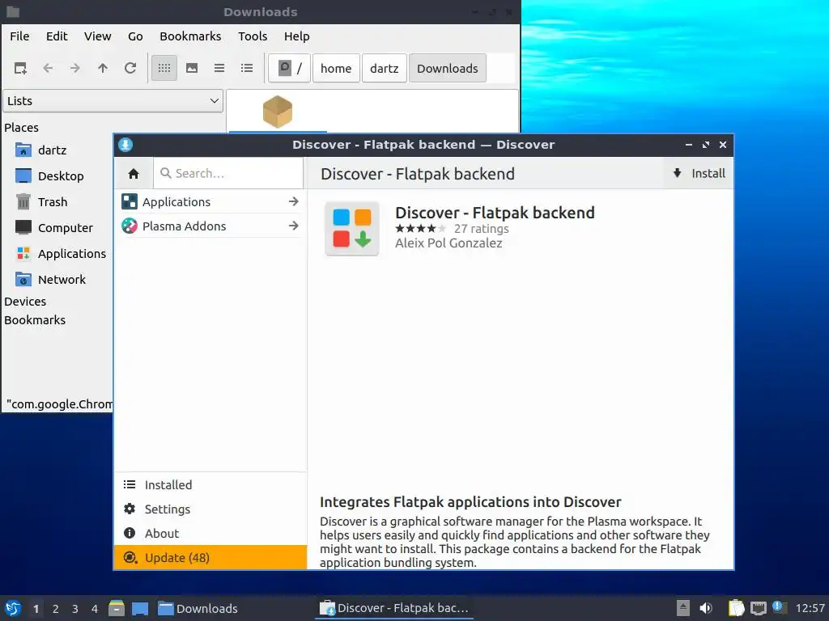Image resolution: width=829 pixels, height=621 pixels.
Task: Open volume control in system tray
Action: pyautogui.click(x=706, y=608)
